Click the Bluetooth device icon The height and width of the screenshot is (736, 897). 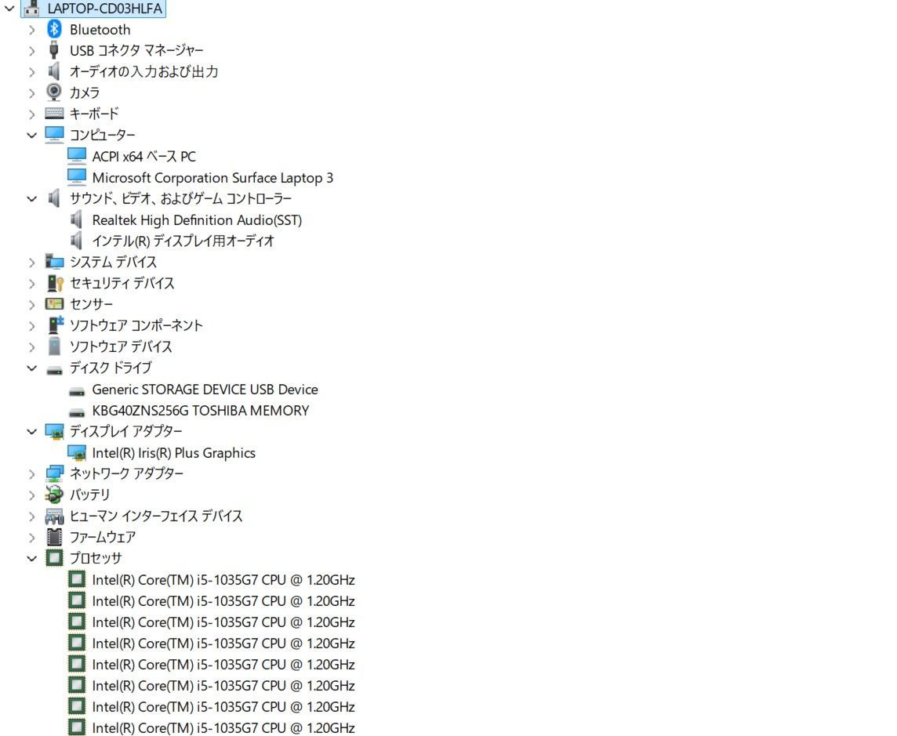(53, 30)
